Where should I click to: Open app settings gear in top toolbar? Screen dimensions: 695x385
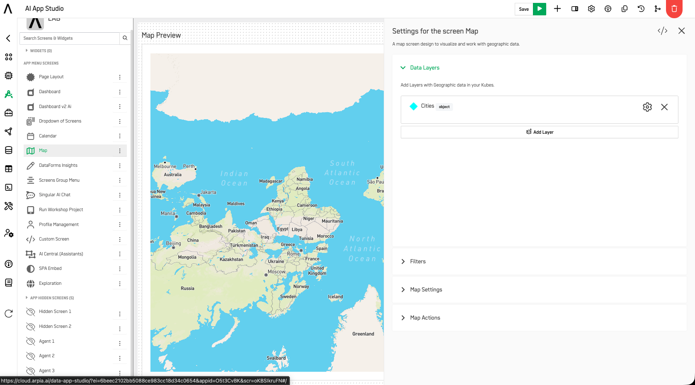pyautogui.click(x=591, y=9)
